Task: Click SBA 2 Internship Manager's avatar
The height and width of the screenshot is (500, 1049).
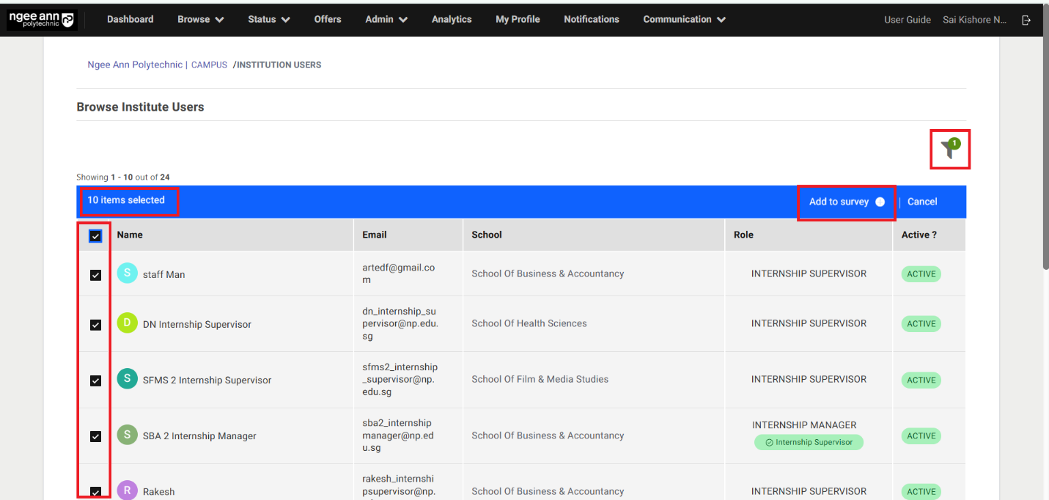Action: coord(127,435)
